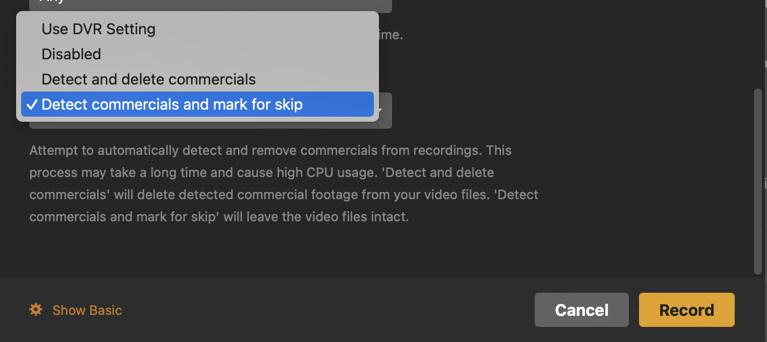Viewport: 767px width, 342px height.
Task: Select the Use DVR Setting option
Action: [x=98, y=29]
